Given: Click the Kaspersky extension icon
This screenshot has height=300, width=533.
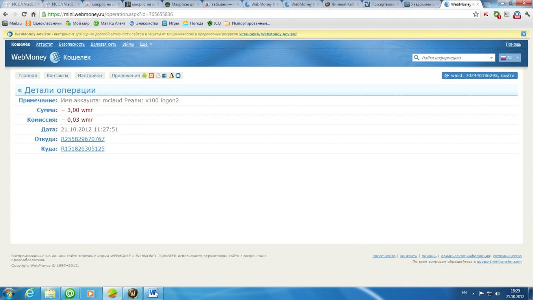Looking at the screenshot, I should 486,14.
